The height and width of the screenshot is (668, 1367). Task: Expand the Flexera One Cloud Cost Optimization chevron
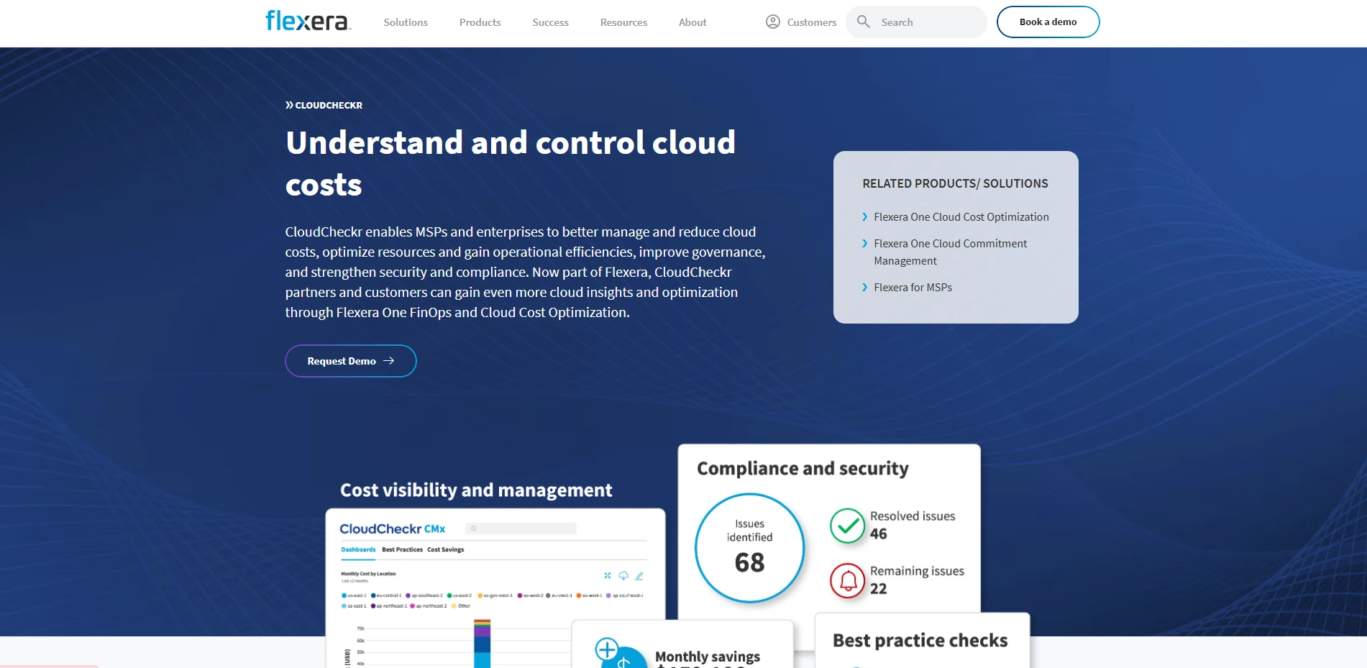[x=865, y=216]
